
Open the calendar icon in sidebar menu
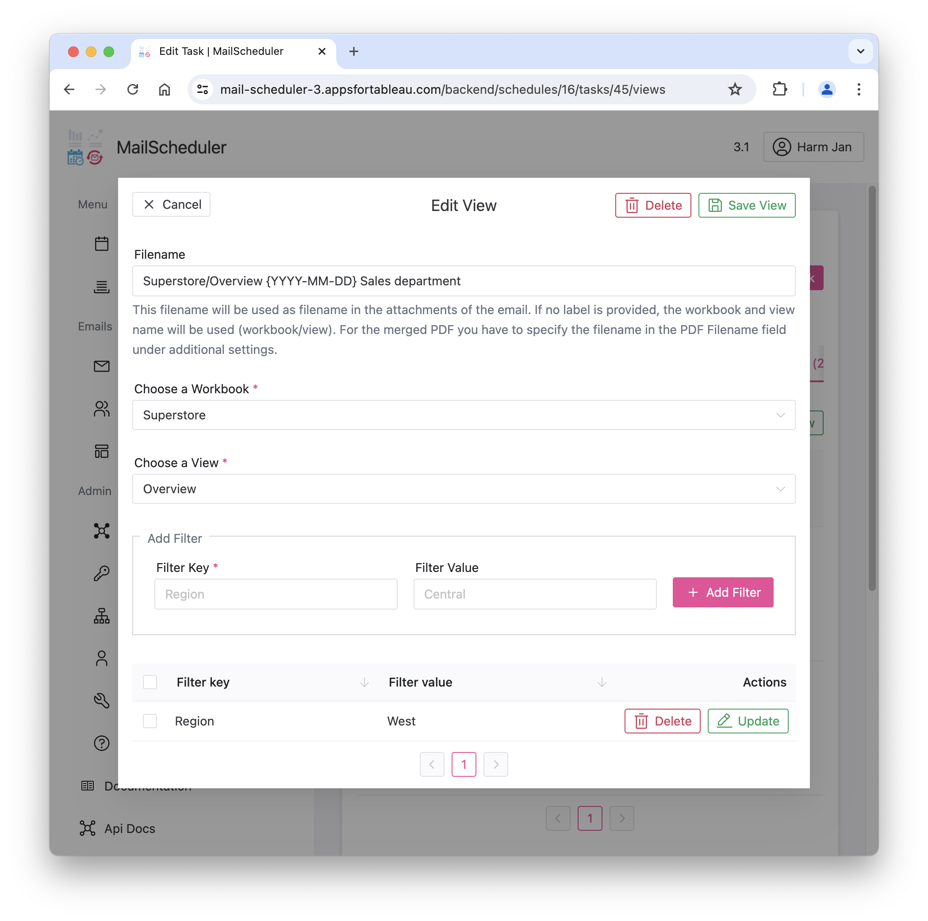[x=101, y=244]
